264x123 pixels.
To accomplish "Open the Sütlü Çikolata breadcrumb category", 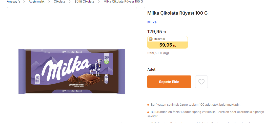I will coord(84,2).
